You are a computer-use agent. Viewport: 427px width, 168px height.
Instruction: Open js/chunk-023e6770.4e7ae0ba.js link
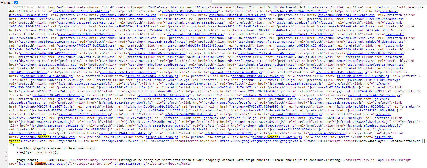(235, 72)
